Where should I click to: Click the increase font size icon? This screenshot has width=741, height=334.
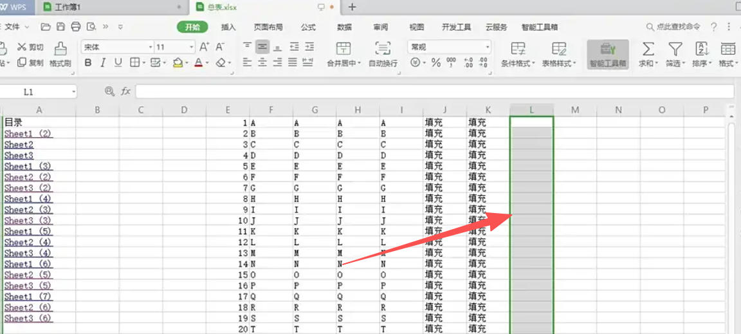point(204,47)
